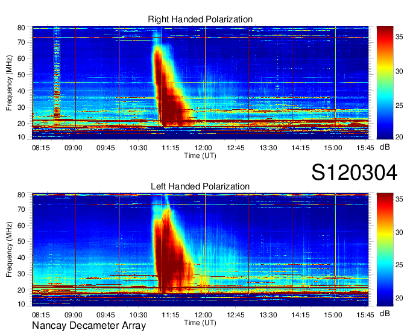410x333 pixels.
Task: Click the 70 MHz tick on the bottom plot
Action: 21,209
